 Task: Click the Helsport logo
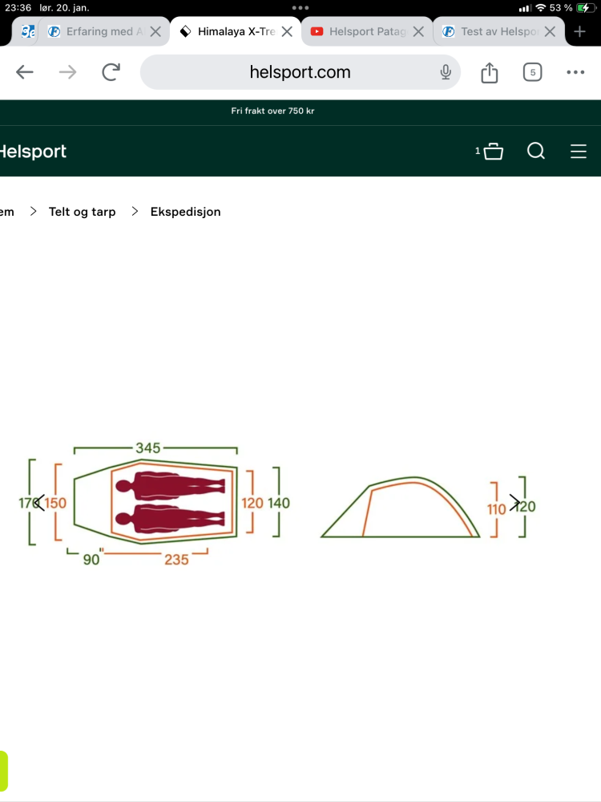(x=32, y=151)
